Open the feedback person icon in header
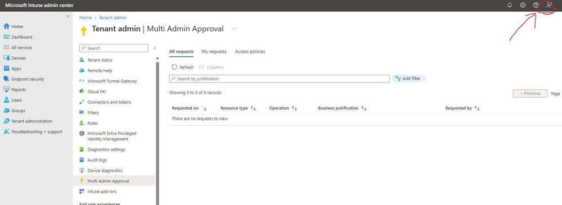 coord(548,5)
